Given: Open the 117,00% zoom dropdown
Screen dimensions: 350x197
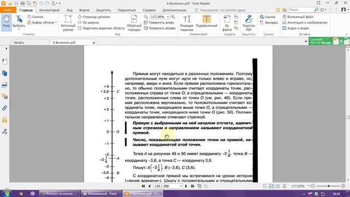Looking at the screenshot, I should pyautogui.click(x=168, y=17).
